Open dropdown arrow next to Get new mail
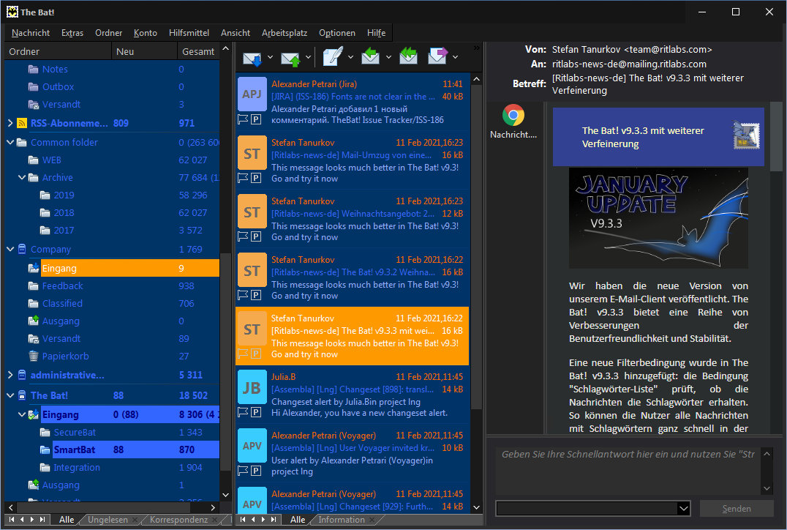Screen dimensions: 787x530 point(270,57)
